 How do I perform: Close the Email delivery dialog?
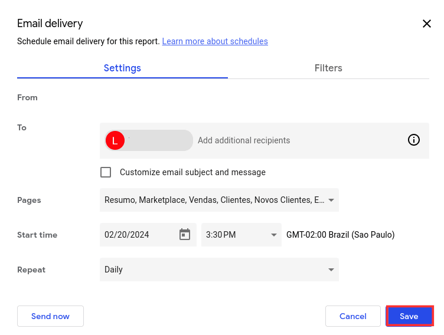pyautogui.click(x=427, y=24)
